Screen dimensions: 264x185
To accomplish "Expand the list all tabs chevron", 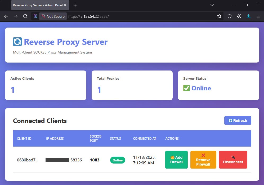I will click(212, 5).
